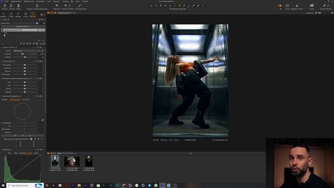Toggle the Grid overlay button at top right
Viewport: 334px width, 188px height.
click(287, 6)
